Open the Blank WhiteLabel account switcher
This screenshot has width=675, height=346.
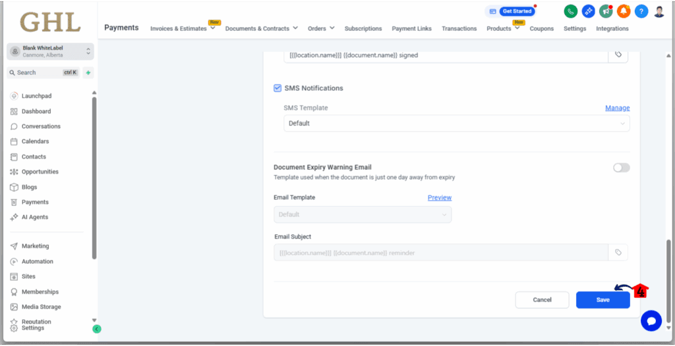(x=50, y=51)
